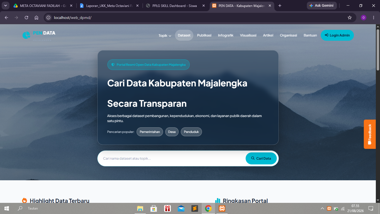Bookmark this page with the star icon
Image resolution: width=380 pixels, height=214 pixels.
click(x=350, y=18)
